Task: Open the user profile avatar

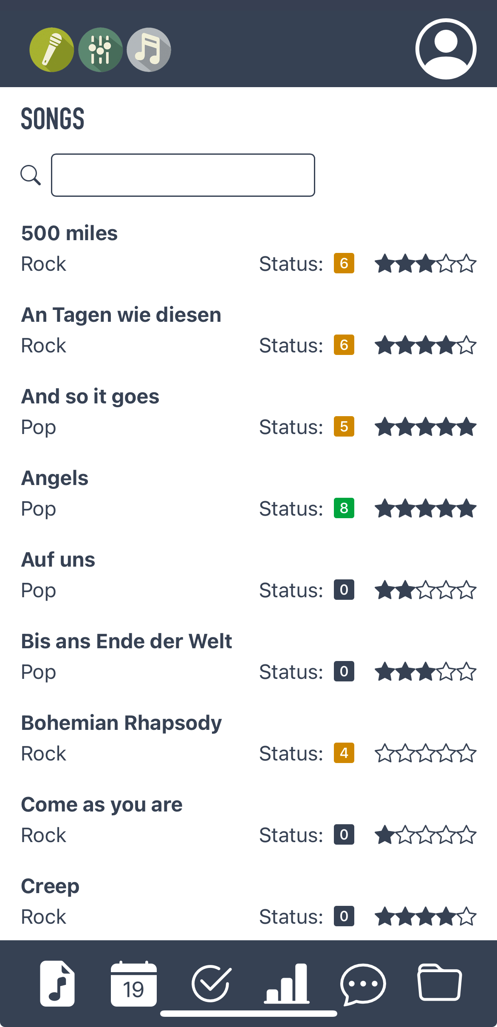Action: (446, 49)
